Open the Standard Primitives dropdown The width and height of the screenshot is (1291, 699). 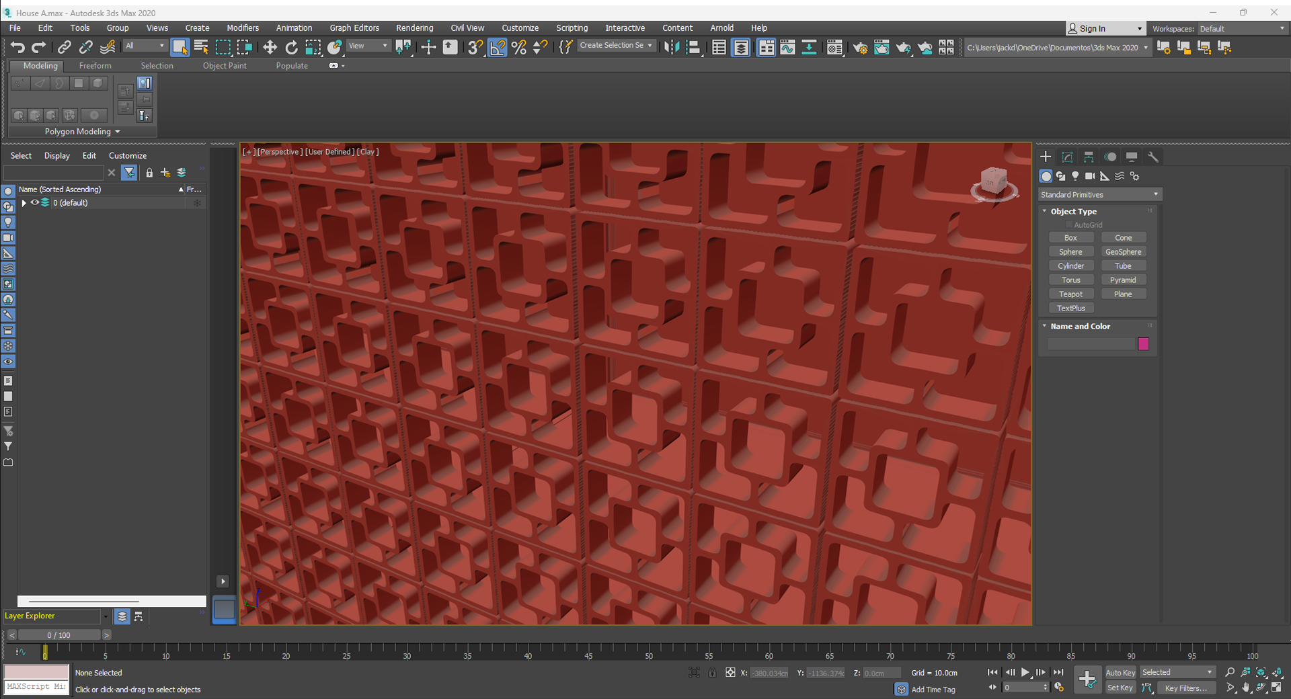tap(1099, 194)
